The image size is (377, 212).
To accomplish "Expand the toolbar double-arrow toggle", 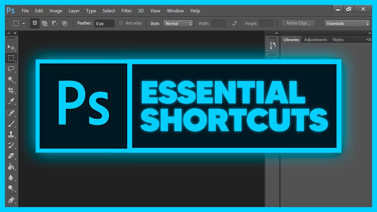I will pyautogui.click(x=9, y=33).
